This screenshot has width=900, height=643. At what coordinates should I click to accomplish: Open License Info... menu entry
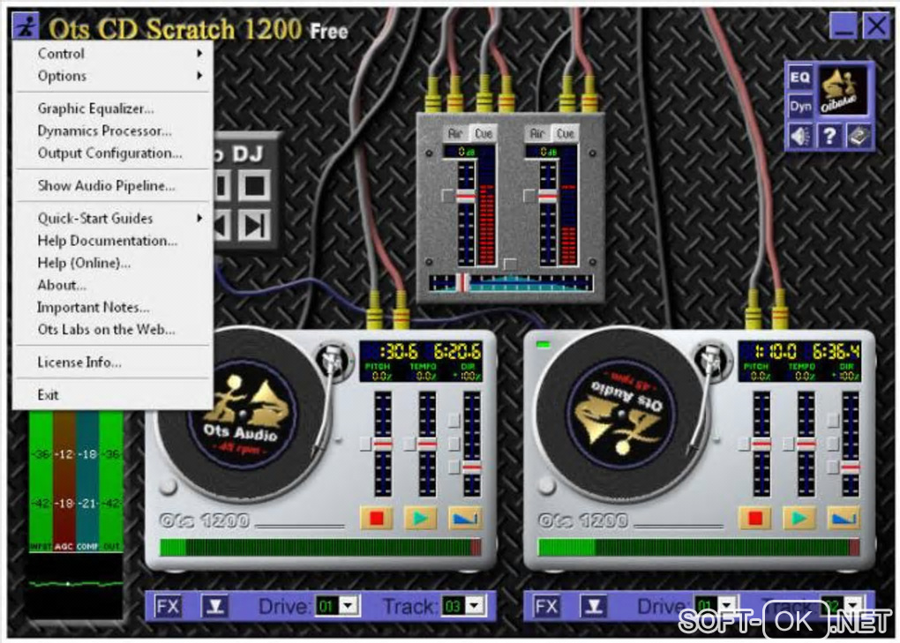pos(113,362)
